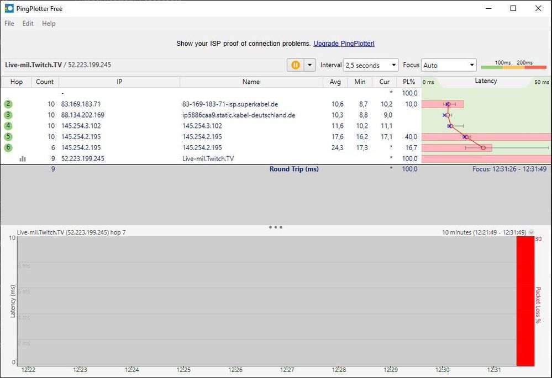
Task: Click the 100ms 200ms latency color scale
Action: coord(514,65)
